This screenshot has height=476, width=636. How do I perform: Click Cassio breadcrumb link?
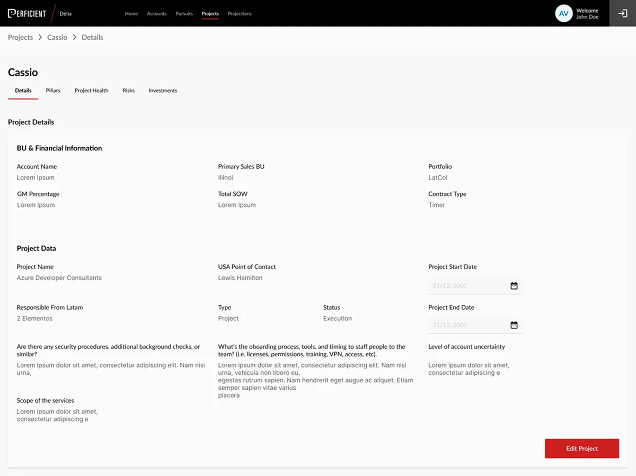point(57,38)
